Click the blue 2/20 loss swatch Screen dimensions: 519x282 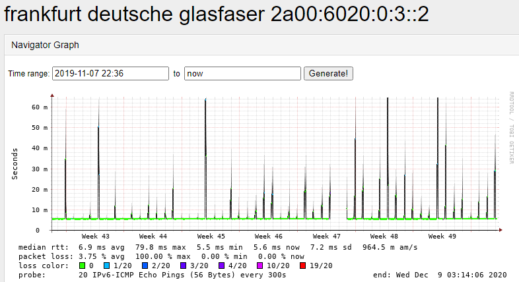(145, 266)
